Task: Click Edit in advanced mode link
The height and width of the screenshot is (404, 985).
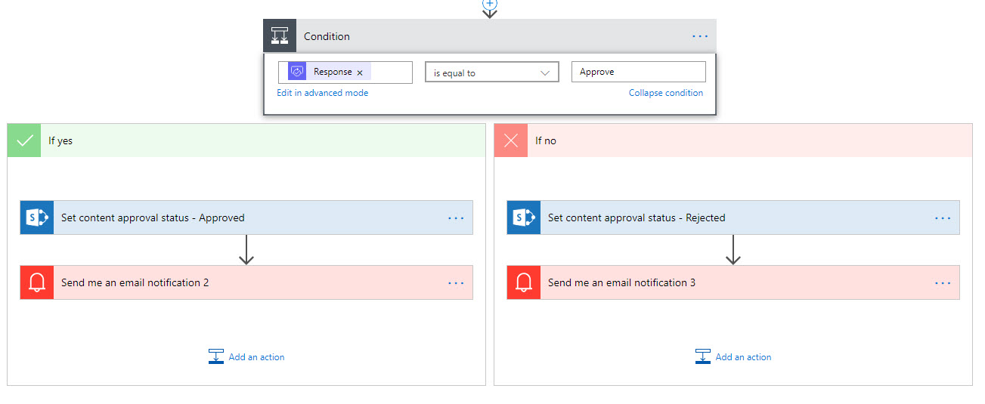Action: (323, 93)
